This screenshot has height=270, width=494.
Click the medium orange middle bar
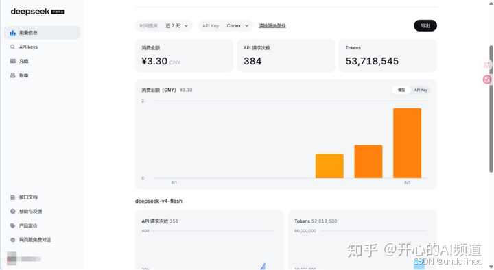click(x=368, y=162)
